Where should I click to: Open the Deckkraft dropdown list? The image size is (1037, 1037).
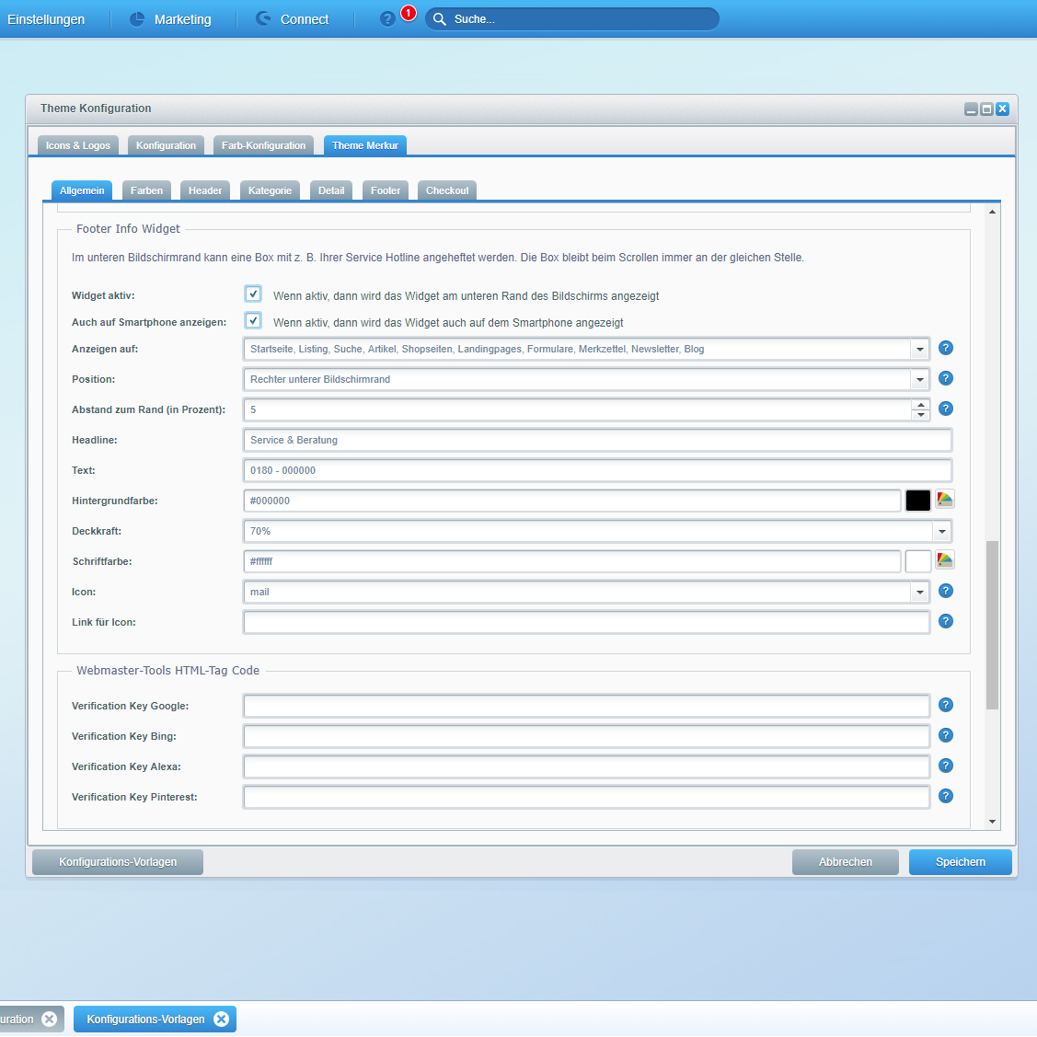941,531
